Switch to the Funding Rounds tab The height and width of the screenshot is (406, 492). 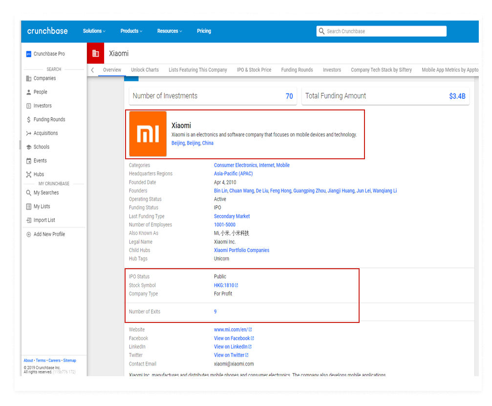click(x=297, y=70)
